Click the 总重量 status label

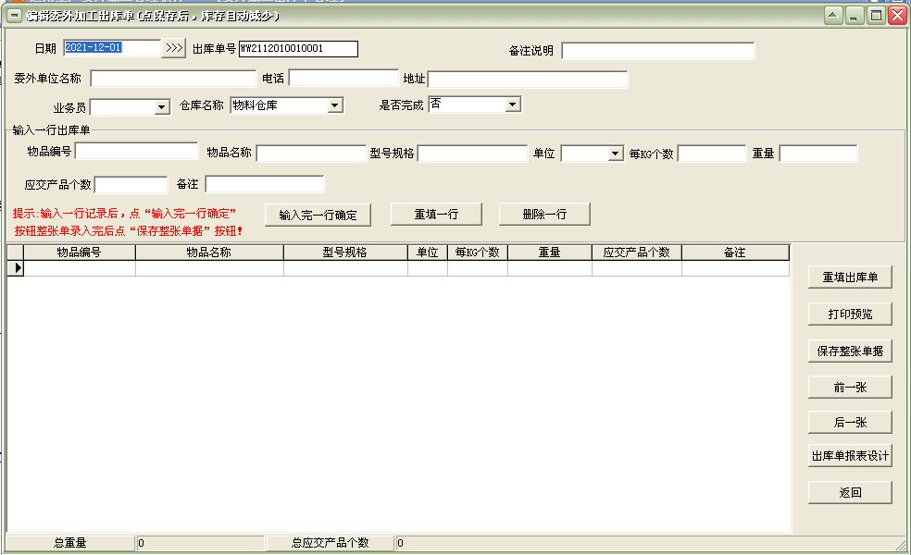pos(70,543)
